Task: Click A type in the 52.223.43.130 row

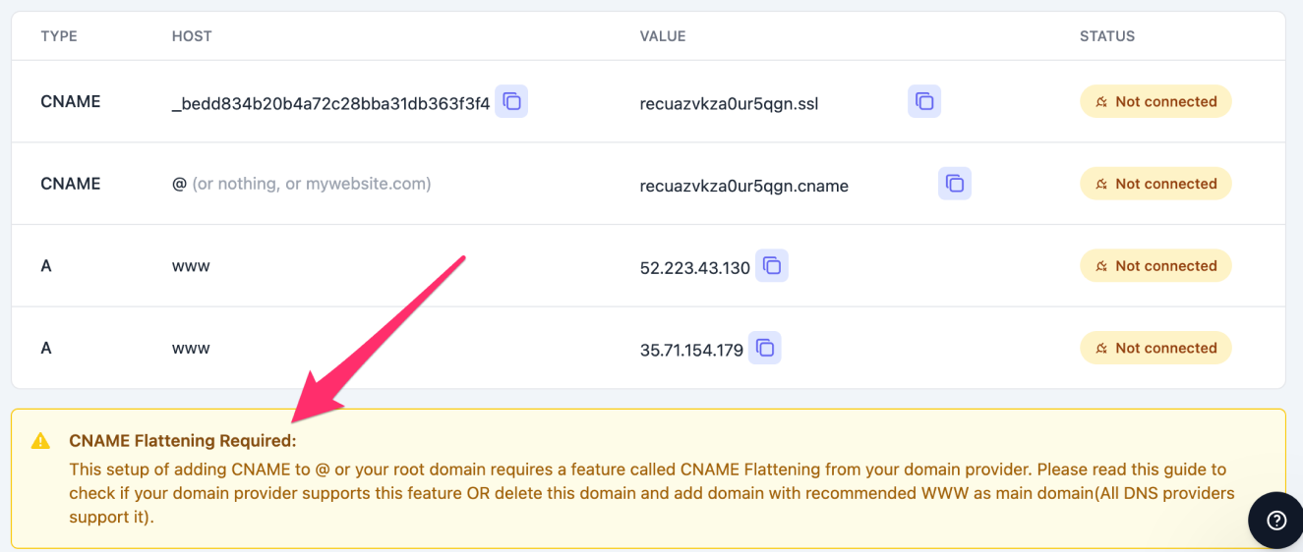Action: point(46,265)
